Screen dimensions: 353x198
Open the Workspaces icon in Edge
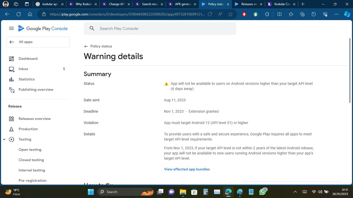click(16, 4)
